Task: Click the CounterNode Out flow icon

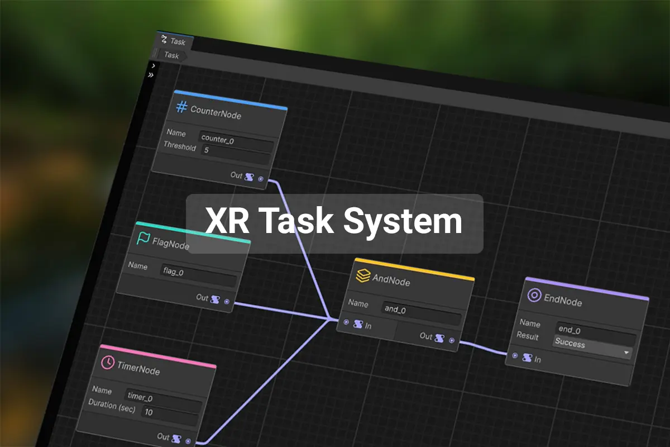Action: (x=250, y=177)
